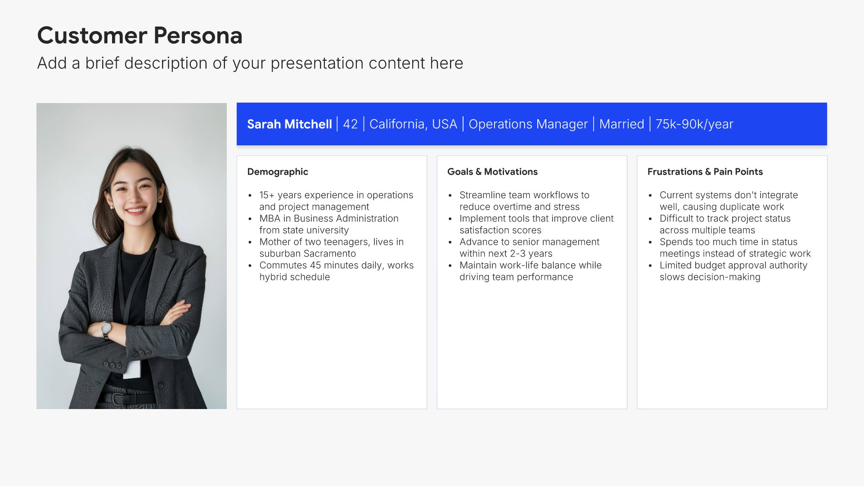This screenshot has width=864, height=486.
Task: Click California, USA in the blue banner
Action: point(413,124)
